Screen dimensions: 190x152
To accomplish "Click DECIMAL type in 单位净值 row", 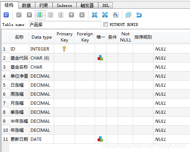I will [42, 76].
